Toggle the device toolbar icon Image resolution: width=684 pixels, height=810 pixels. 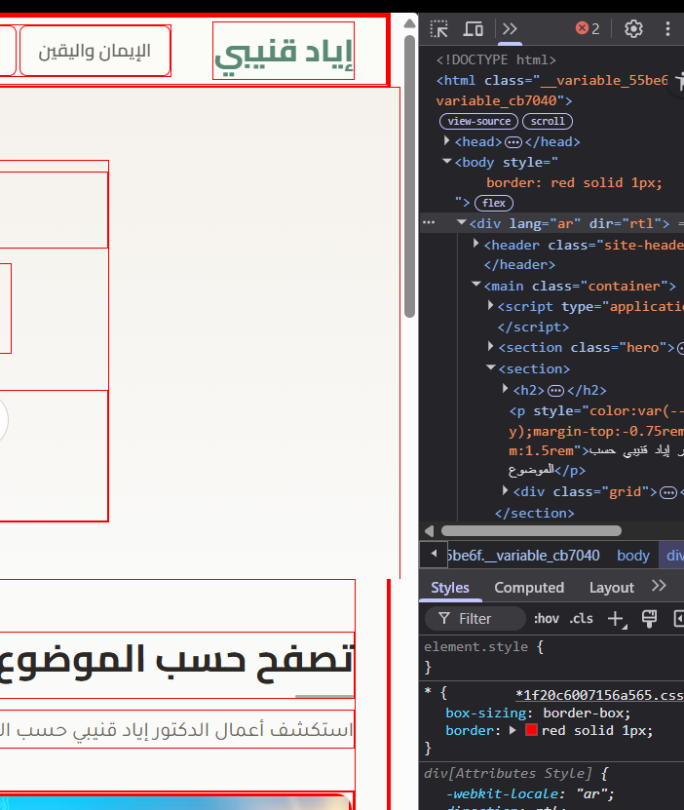[x=473, y=29]
